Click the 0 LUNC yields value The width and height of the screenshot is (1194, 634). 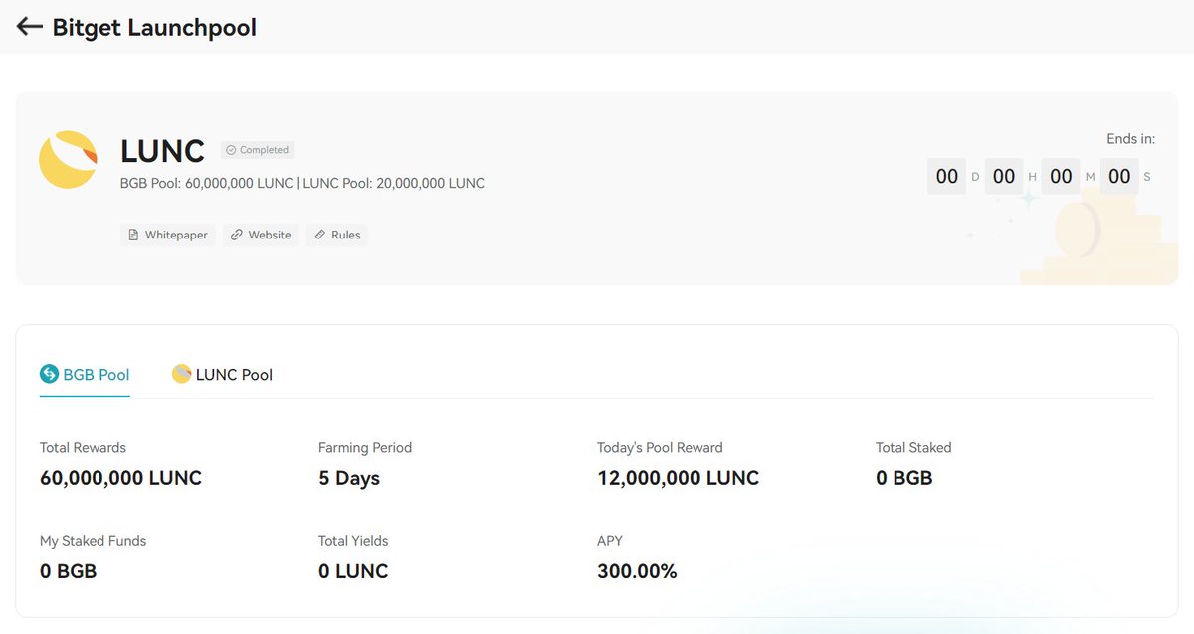click(353, 571)
